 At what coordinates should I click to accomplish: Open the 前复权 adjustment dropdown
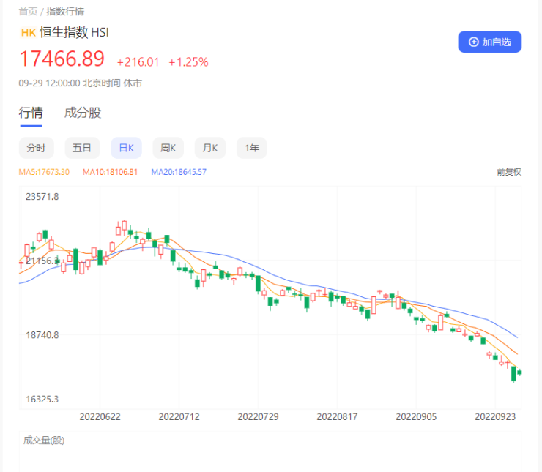point(508,172)
